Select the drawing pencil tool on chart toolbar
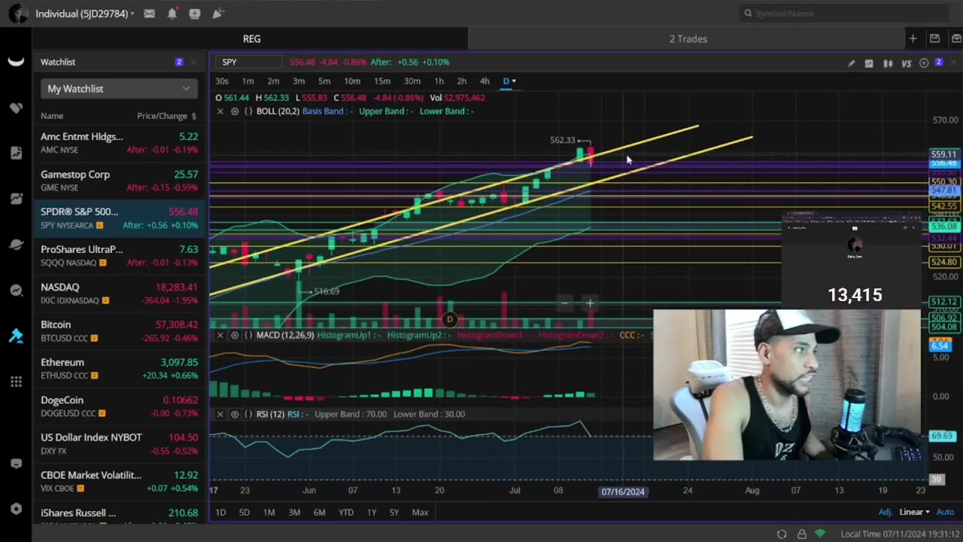Screen dimensions: 963x542 (x=851, y=63)
